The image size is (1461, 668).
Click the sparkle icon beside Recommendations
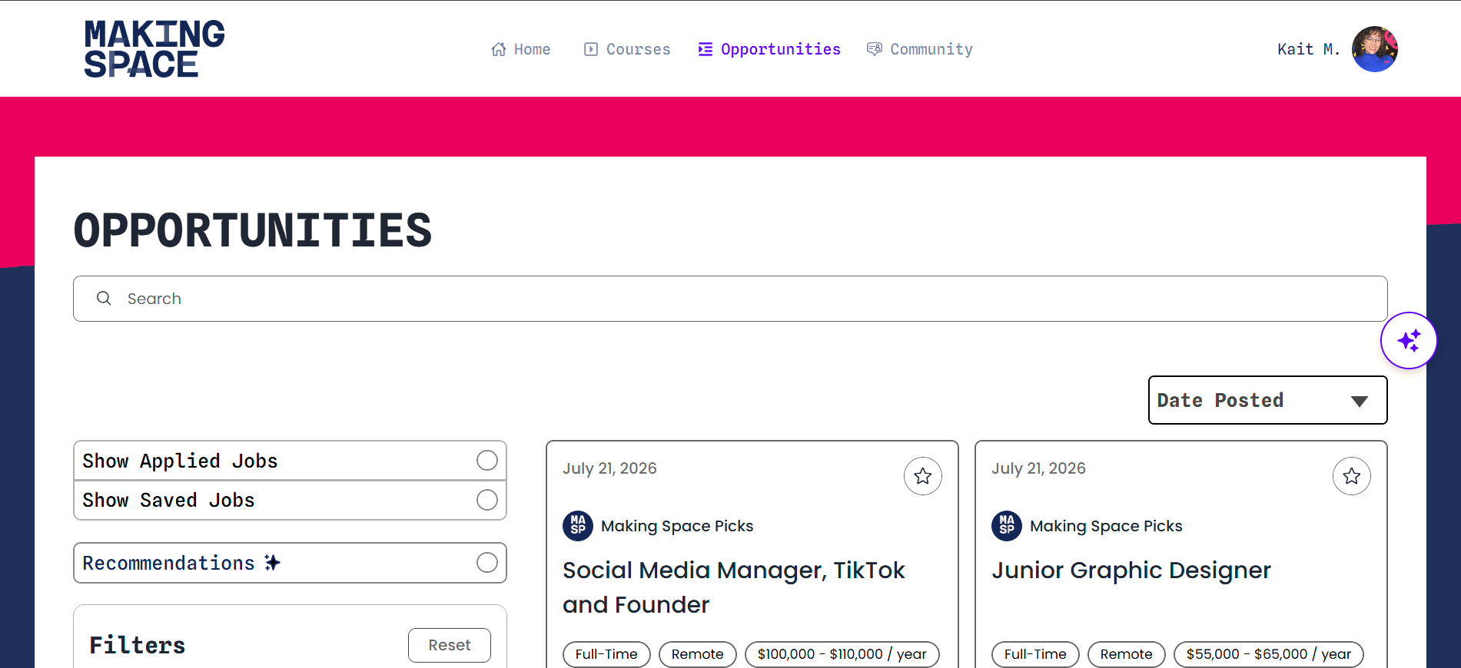272,563
